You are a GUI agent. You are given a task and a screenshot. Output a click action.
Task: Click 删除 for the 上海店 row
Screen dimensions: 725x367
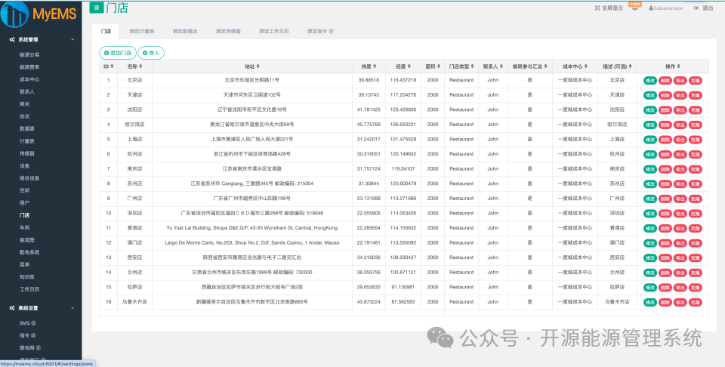pos(665,140)
